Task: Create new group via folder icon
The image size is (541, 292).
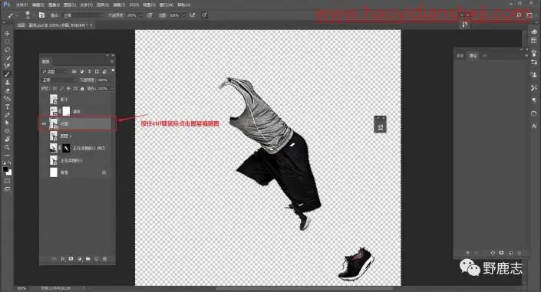Action: (88, 258)
